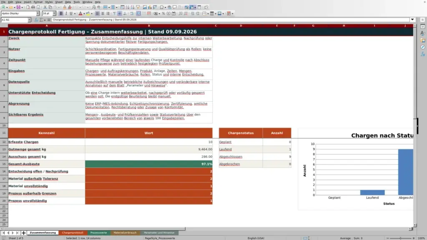Open the sidebar Gallery panel icon

tap(423, 40)
